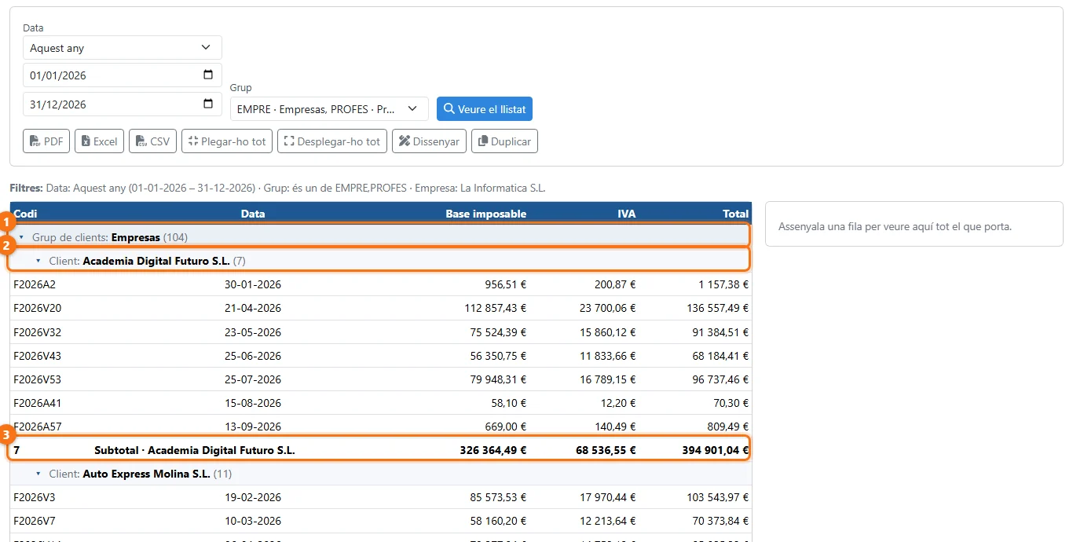1073x542 pixels.
Task: Edit the start date 01/01/2026 field
Action: [x=123, y=75]
